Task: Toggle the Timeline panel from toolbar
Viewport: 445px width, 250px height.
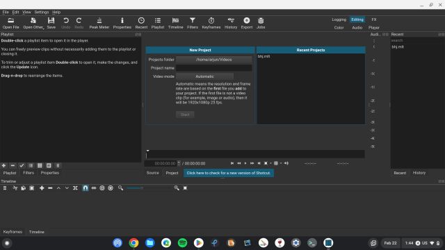Action: coord(176,23)
